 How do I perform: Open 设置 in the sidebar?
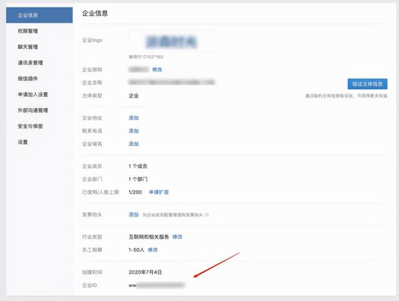(22, 142)
